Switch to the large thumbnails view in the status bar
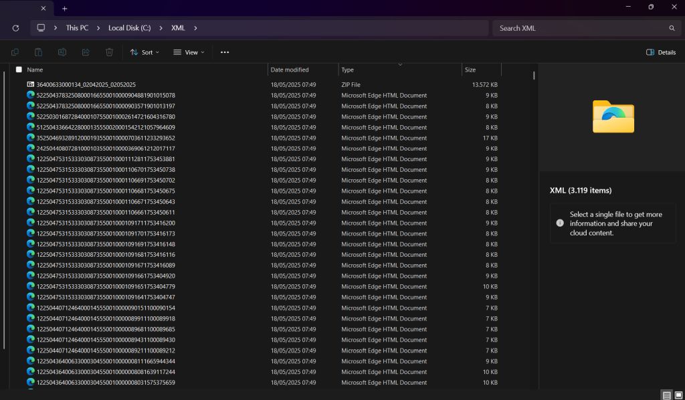The height and width of the screenshot is (400, 685). point(678,395)
